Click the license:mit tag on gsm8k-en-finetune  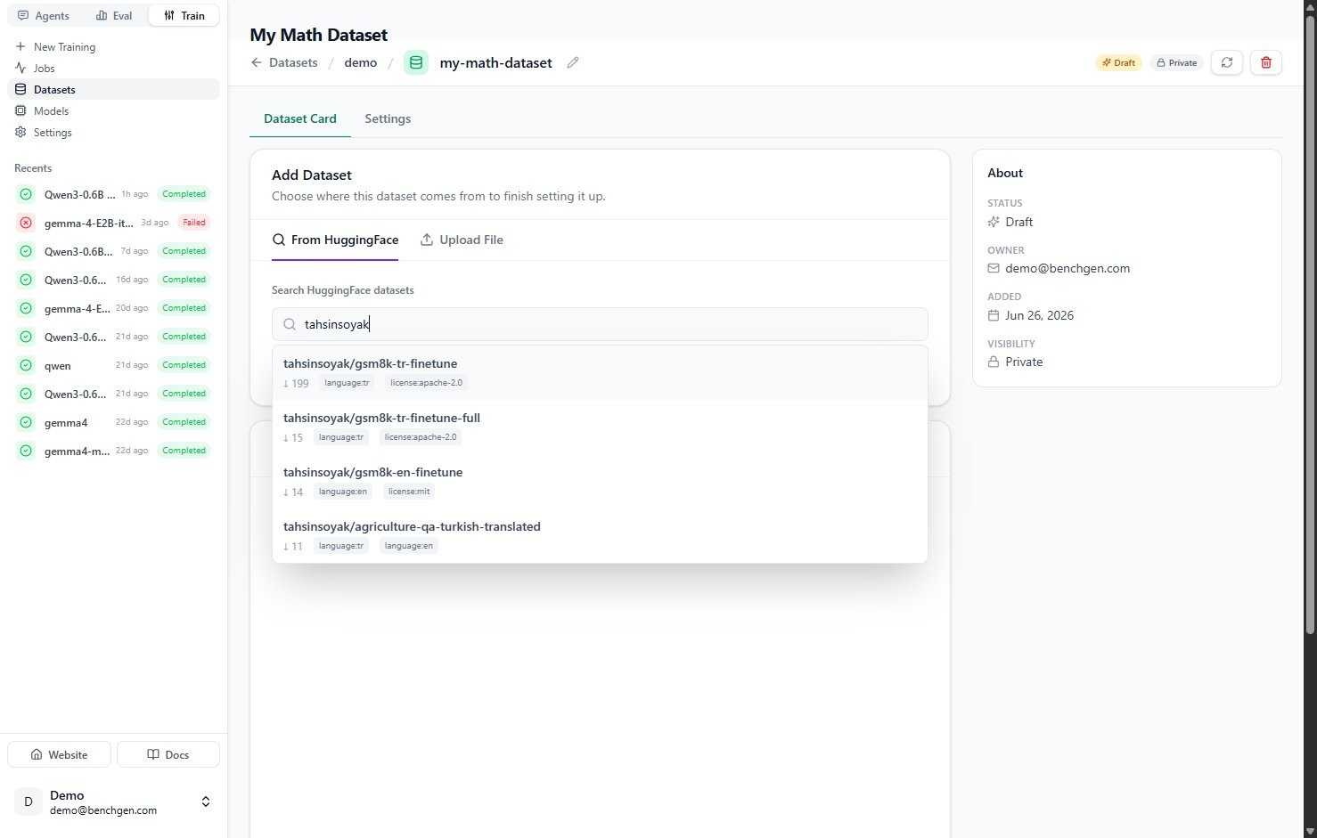coord(409,492)
